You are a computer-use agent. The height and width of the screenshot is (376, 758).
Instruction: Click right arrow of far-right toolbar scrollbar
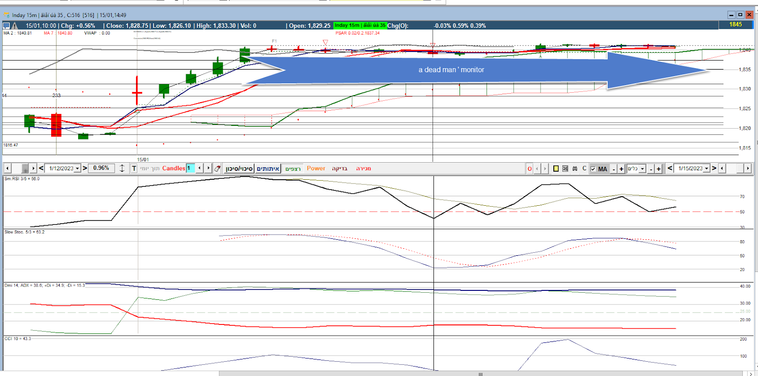tap(748, 168)
